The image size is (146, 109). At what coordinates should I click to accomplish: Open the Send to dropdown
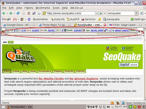pyautogui.click(x=88, y=19)
